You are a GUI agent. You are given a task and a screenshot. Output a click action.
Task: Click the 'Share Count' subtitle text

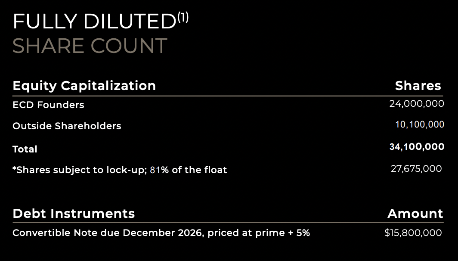click(x=90, y=47)
